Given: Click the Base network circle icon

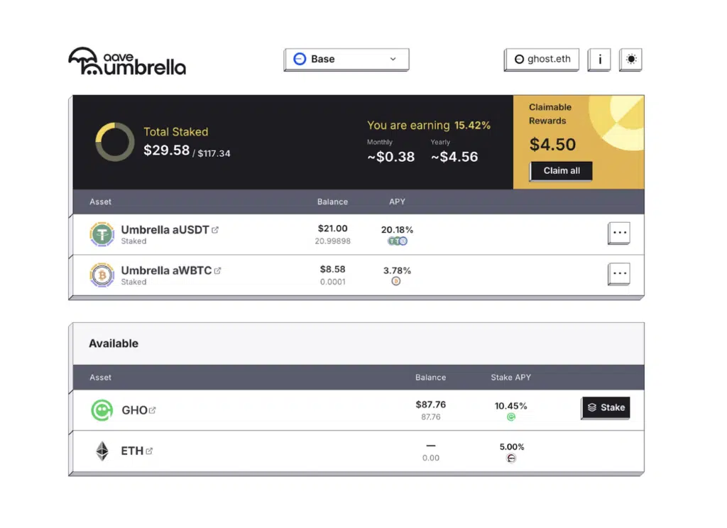Looking at the screenshot, I should pyautogui.click(x=300, y=59).
